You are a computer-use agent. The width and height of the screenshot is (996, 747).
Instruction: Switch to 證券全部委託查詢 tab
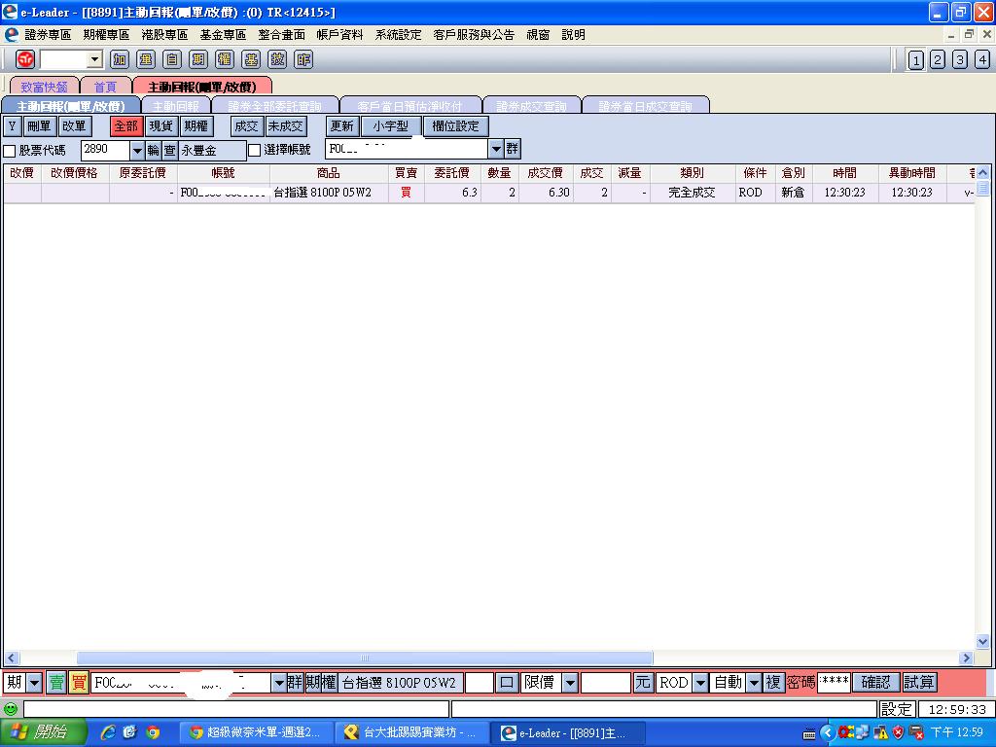(x=275, y=106)
